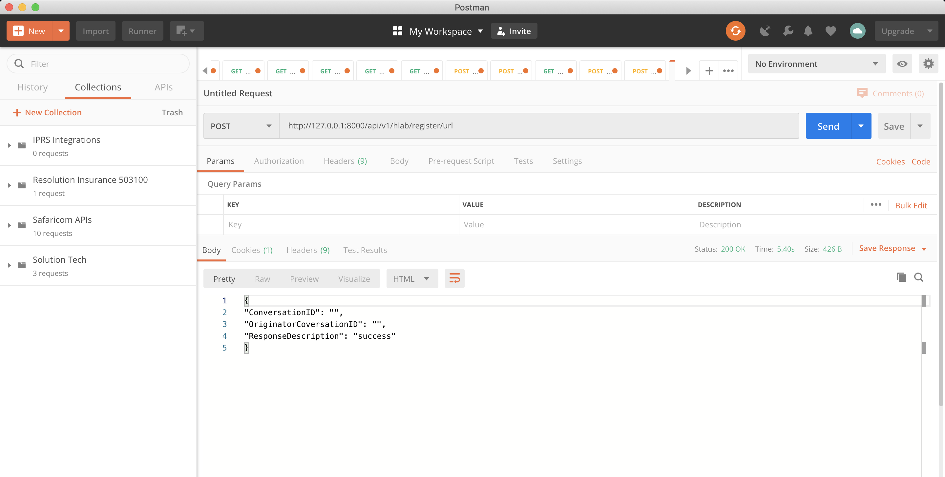Screen dimensions: 945x477
Task: Expand the Solution Tech collection
Action: [x=9, y=265]
